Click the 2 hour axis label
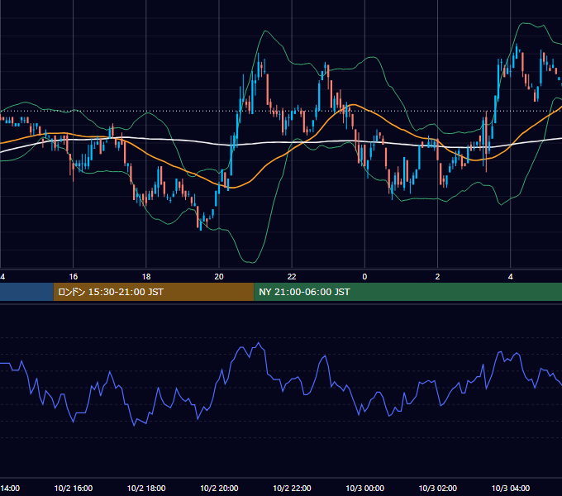This screenshot has width=562, height=496. 438,277
